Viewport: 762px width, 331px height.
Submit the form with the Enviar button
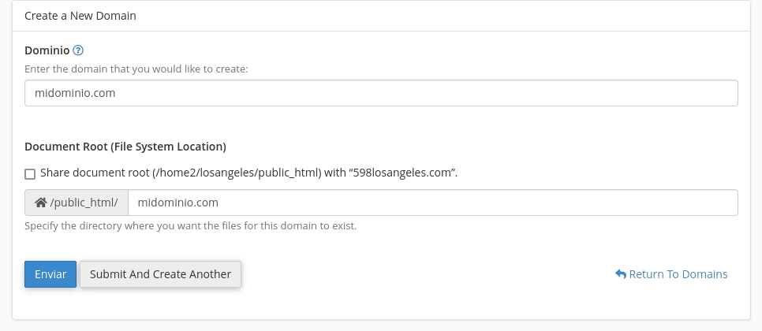click(50, 274)
